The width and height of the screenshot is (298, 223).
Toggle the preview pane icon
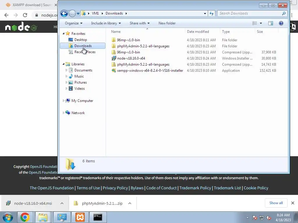(271, 23)
